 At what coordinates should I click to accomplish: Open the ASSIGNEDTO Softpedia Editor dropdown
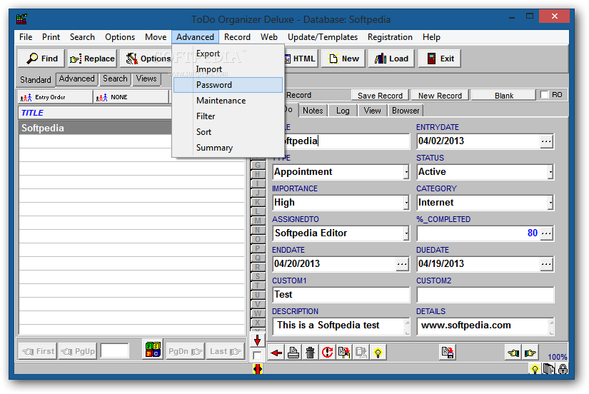point(406,233)
